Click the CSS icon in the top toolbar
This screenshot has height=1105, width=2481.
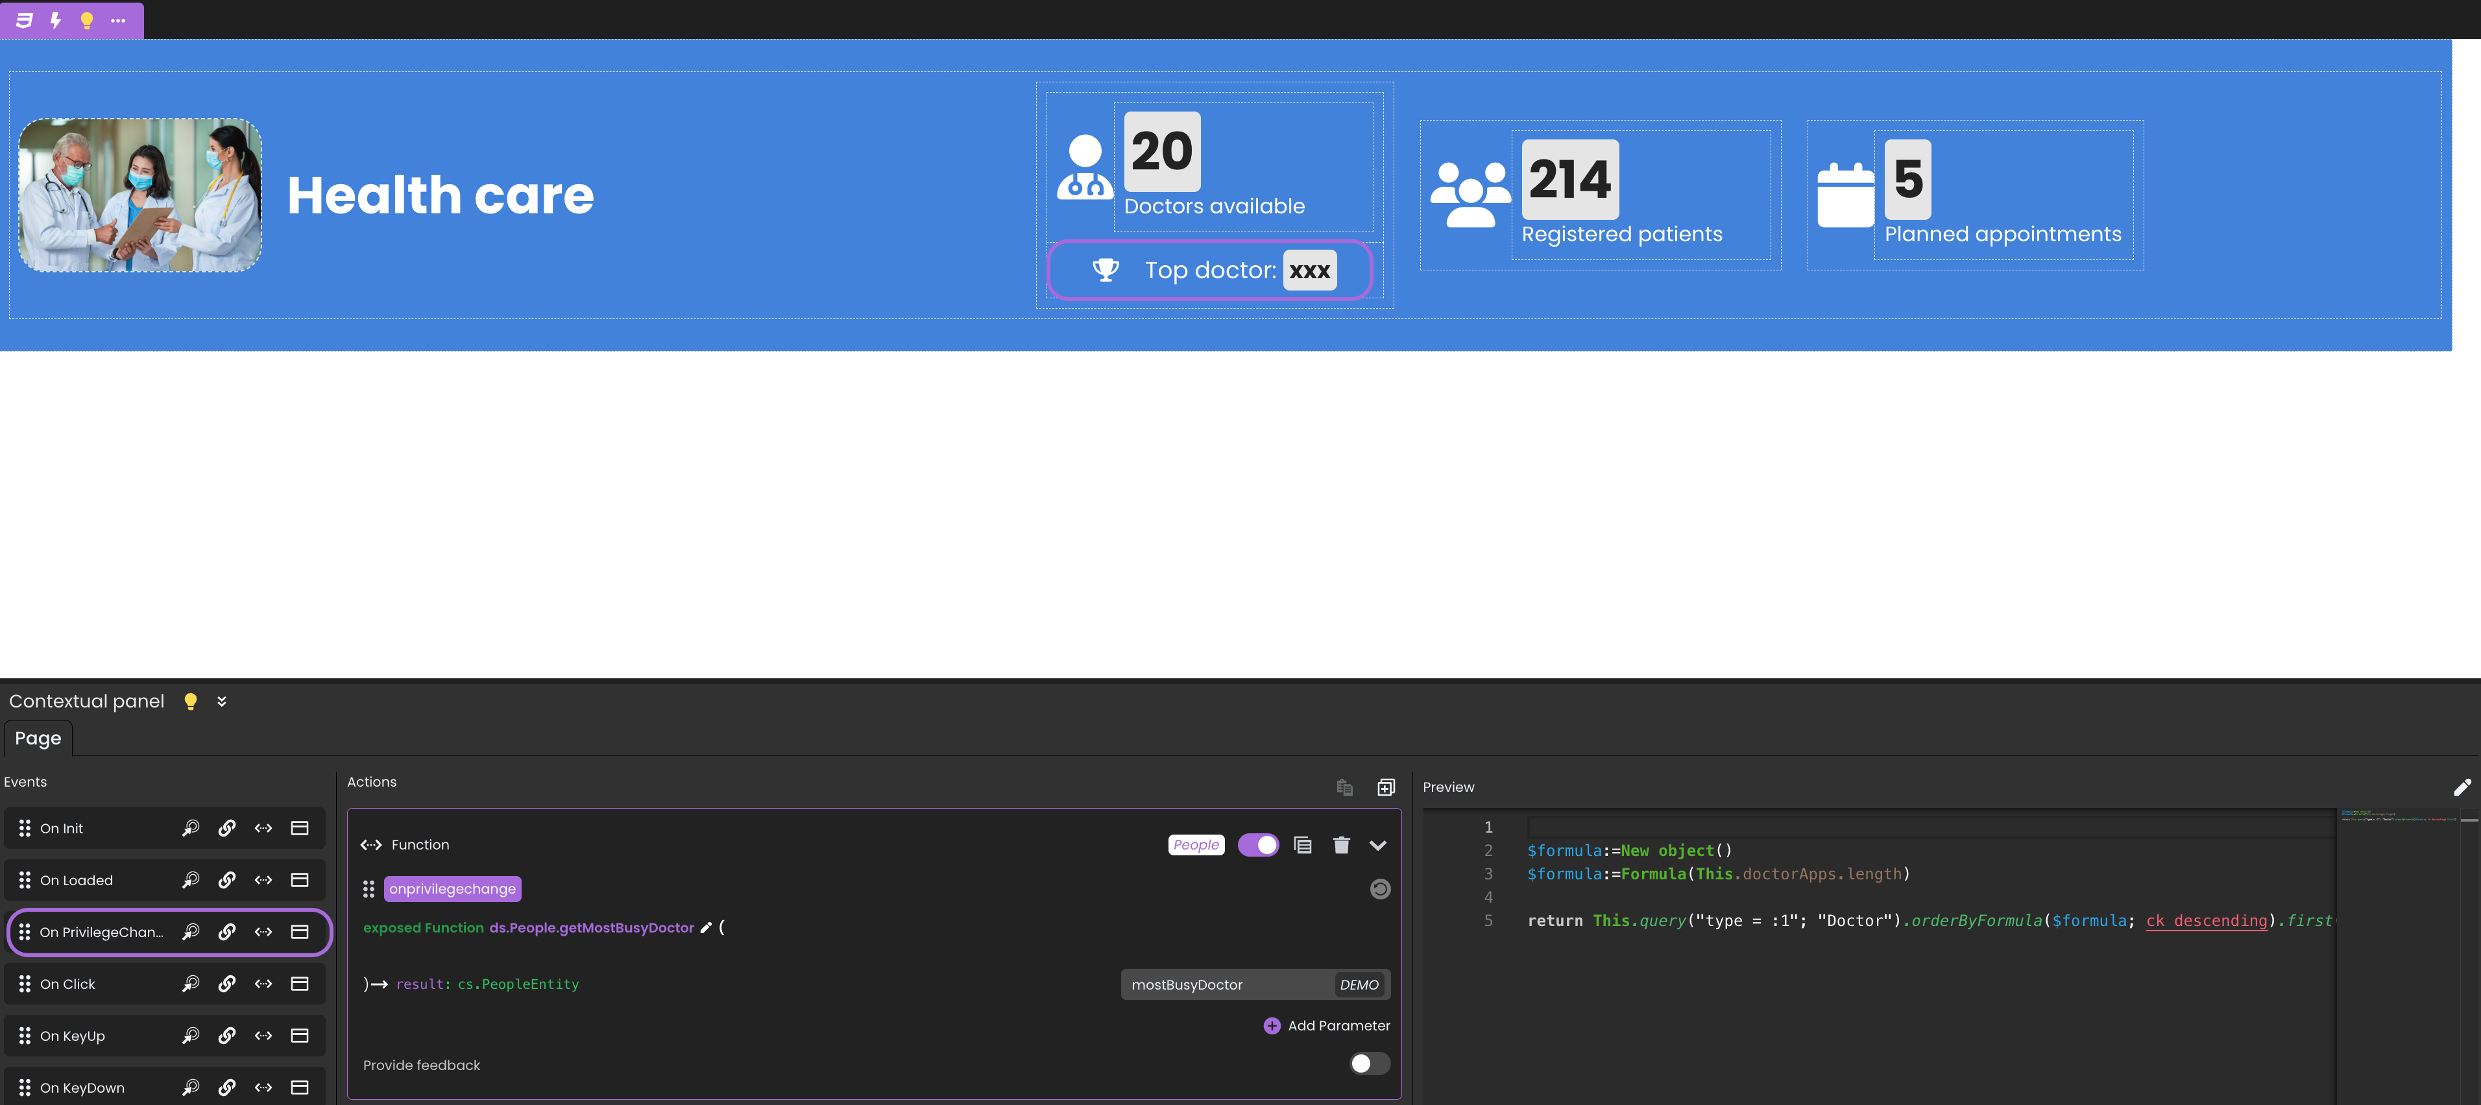point(24,20)
